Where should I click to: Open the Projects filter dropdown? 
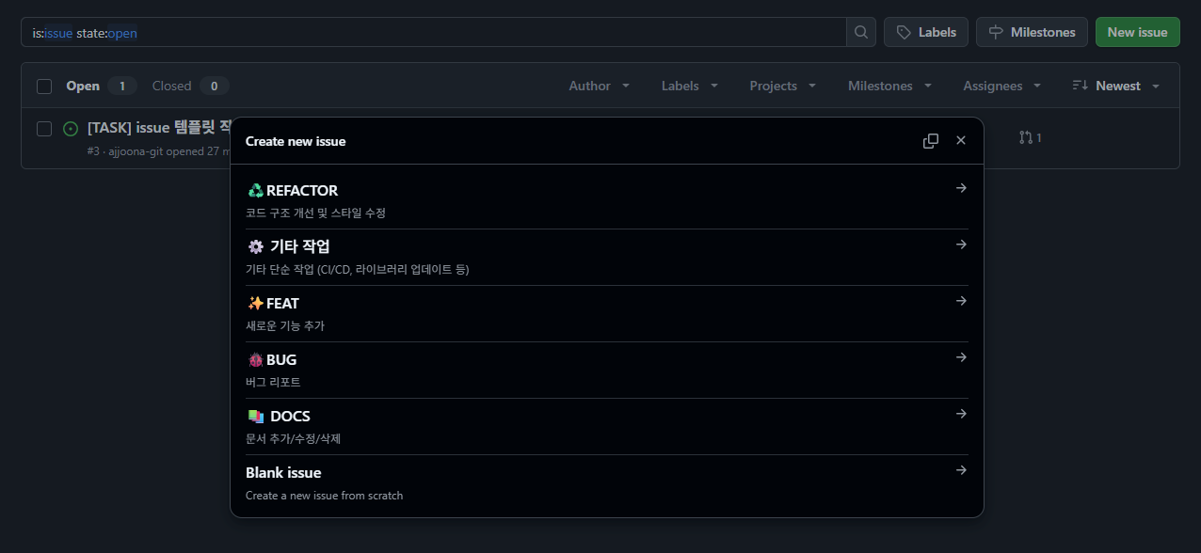coord(782,86)
